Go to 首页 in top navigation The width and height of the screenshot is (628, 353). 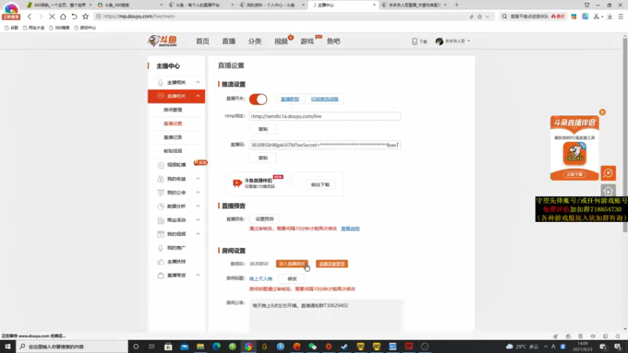[203, 42]
